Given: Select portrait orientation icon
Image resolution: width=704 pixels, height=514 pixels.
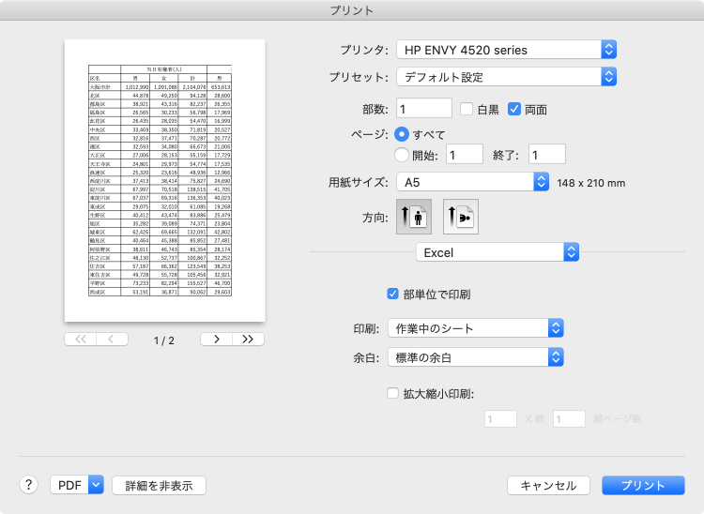Looking at the screenshot, I should [x=414, y=217].
